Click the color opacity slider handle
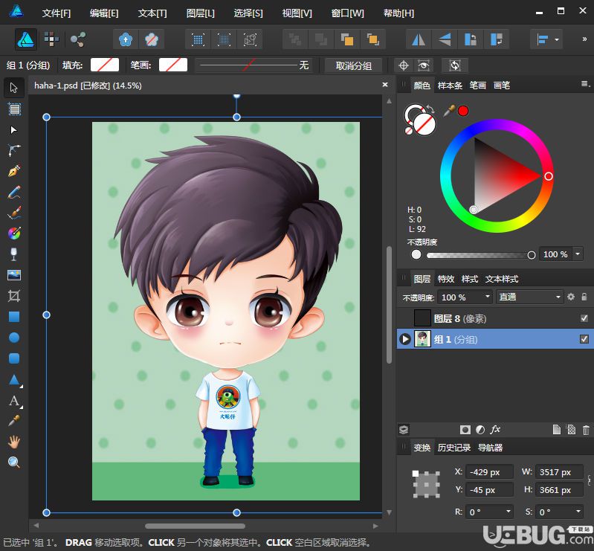The width and height of the screenshot is (594, 551). [x=531, y=255]
